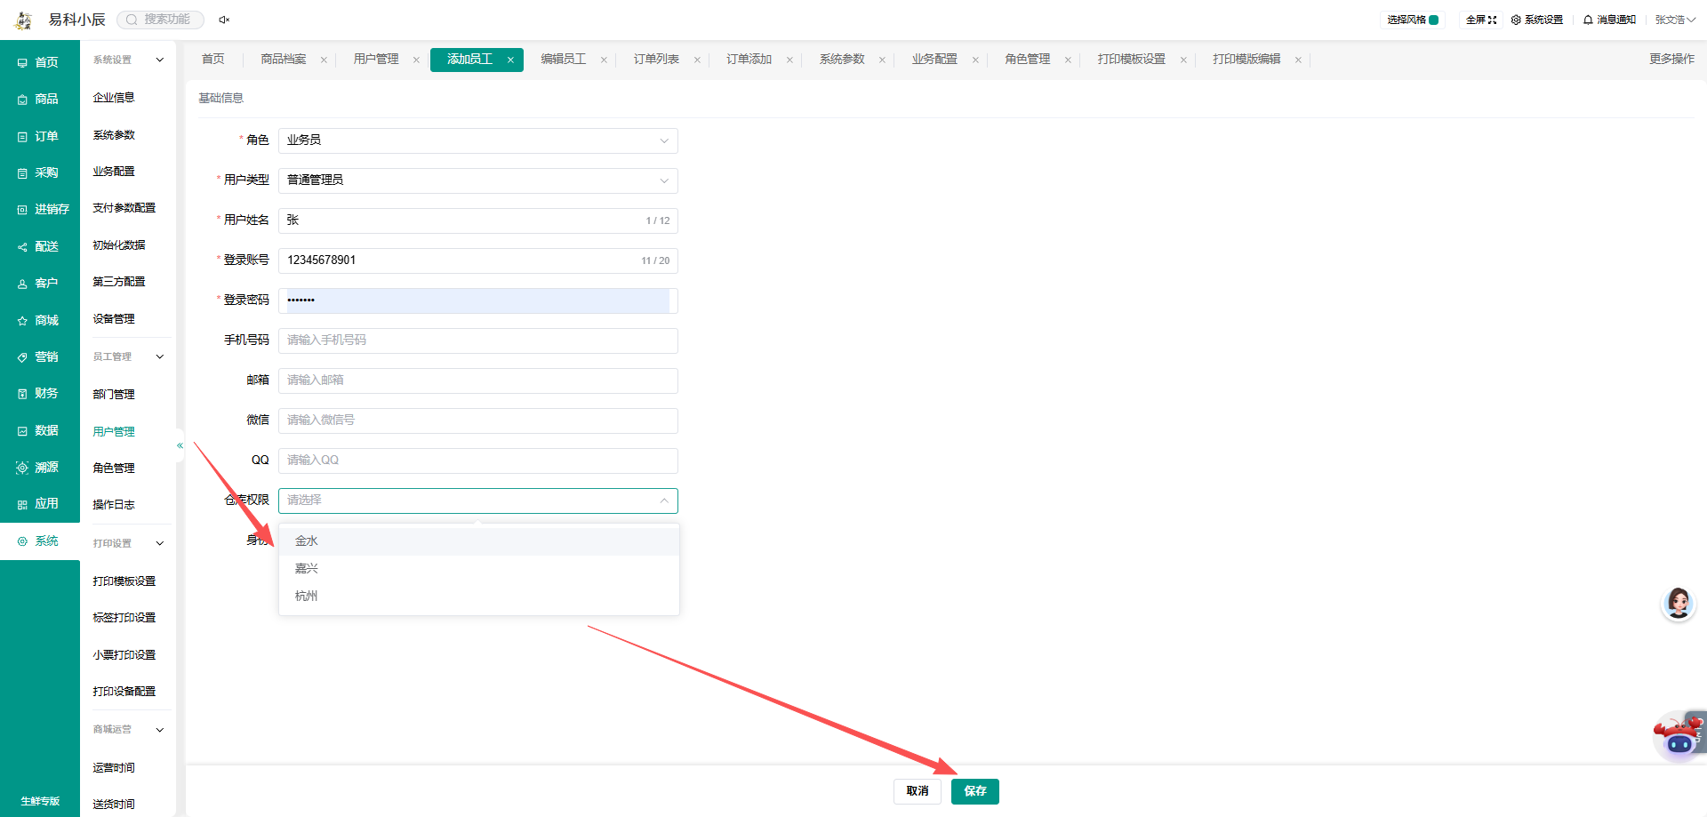Viewport: 1707px width, 817px height.
Task: Close the 仓库权限 dropdown selector
Action: coord(478,501)
